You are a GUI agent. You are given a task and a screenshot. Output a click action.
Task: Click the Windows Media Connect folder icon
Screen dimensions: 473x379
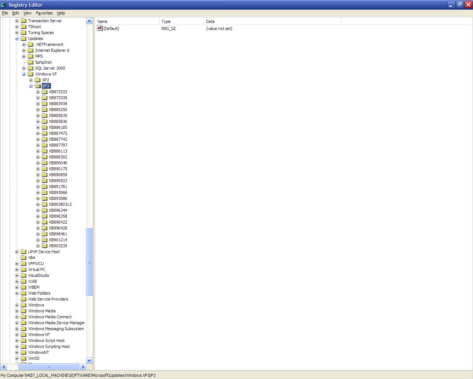pyautogui.click(x=24, y=317)
